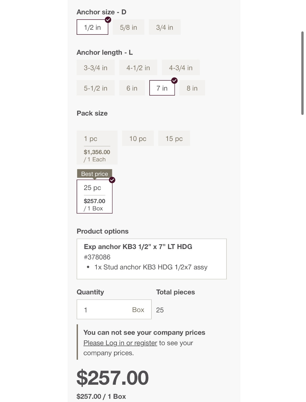Open the Log in or register link
The height and width of the screenshot is (402, 306).
pyautogui.click(x=120, y=343)
